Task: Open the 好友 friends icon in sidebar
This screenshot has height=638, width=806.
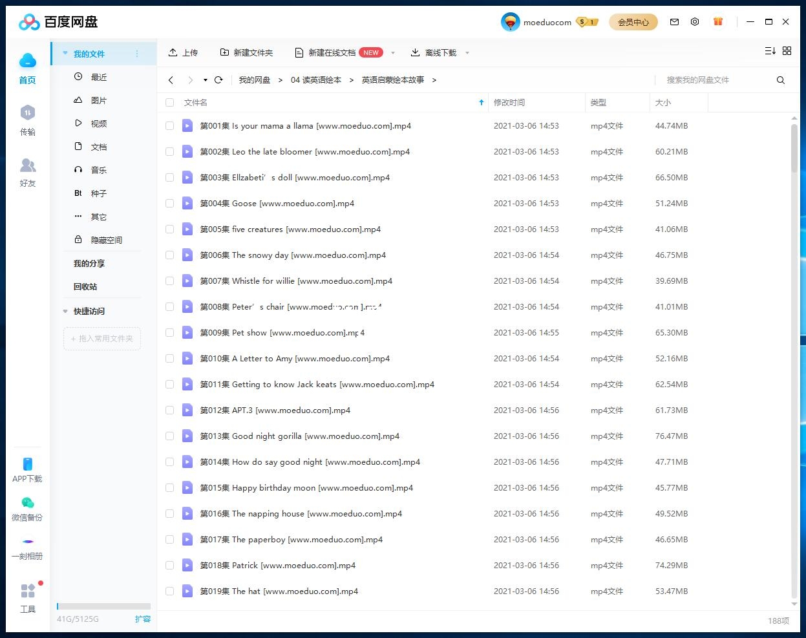Action: click(27, 166)
